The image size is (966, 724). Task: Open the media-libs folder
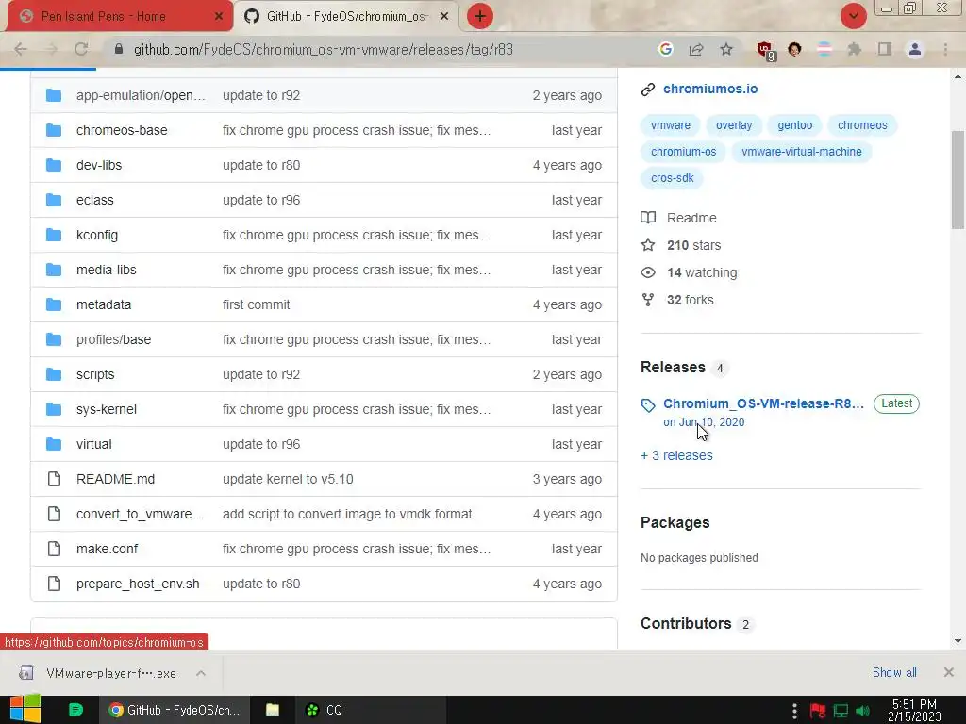106,270
